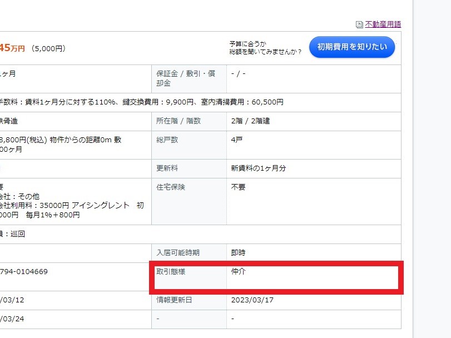Image resolution: width=451 pixels, height=338 pixels.
Task: Select the date 2023/03/17
Action: click(252, 300)
